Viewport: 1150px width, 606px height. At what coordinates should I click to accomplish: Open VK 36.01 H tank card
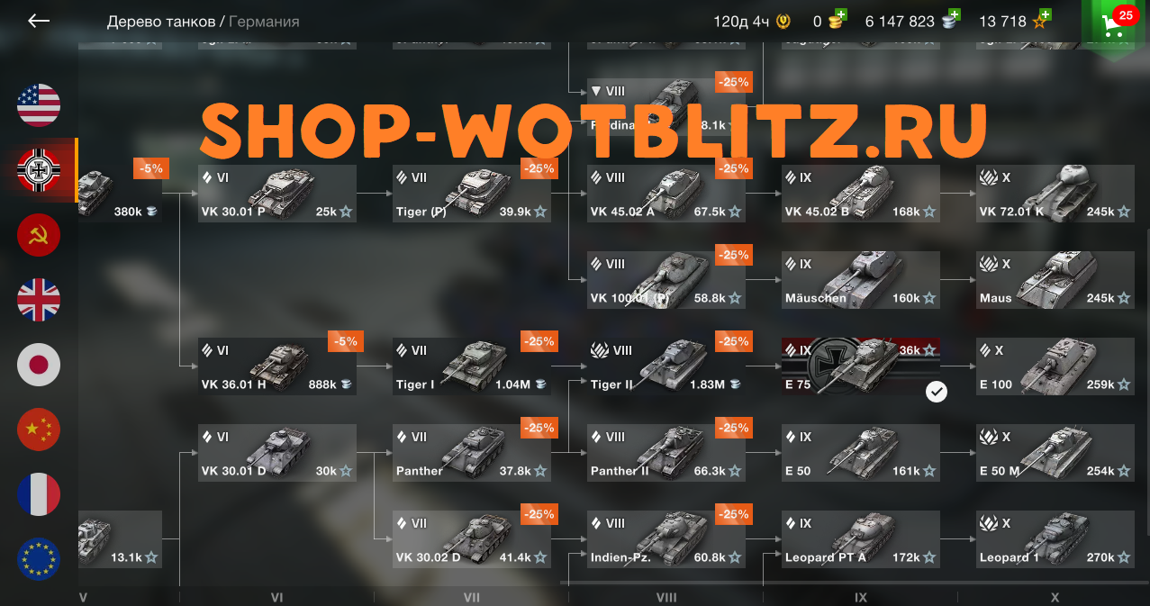[x=277, y=366]
